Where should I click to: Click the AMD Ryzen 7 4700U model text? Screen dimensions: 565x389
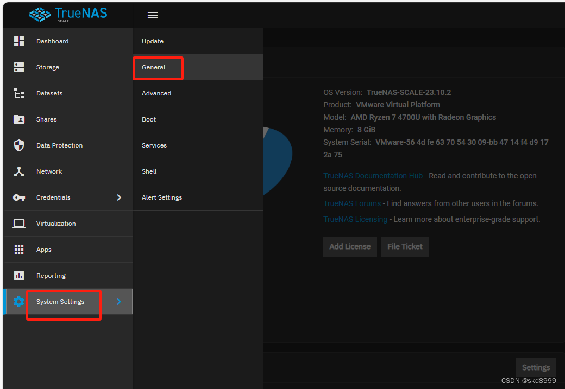tap(423, 117)
